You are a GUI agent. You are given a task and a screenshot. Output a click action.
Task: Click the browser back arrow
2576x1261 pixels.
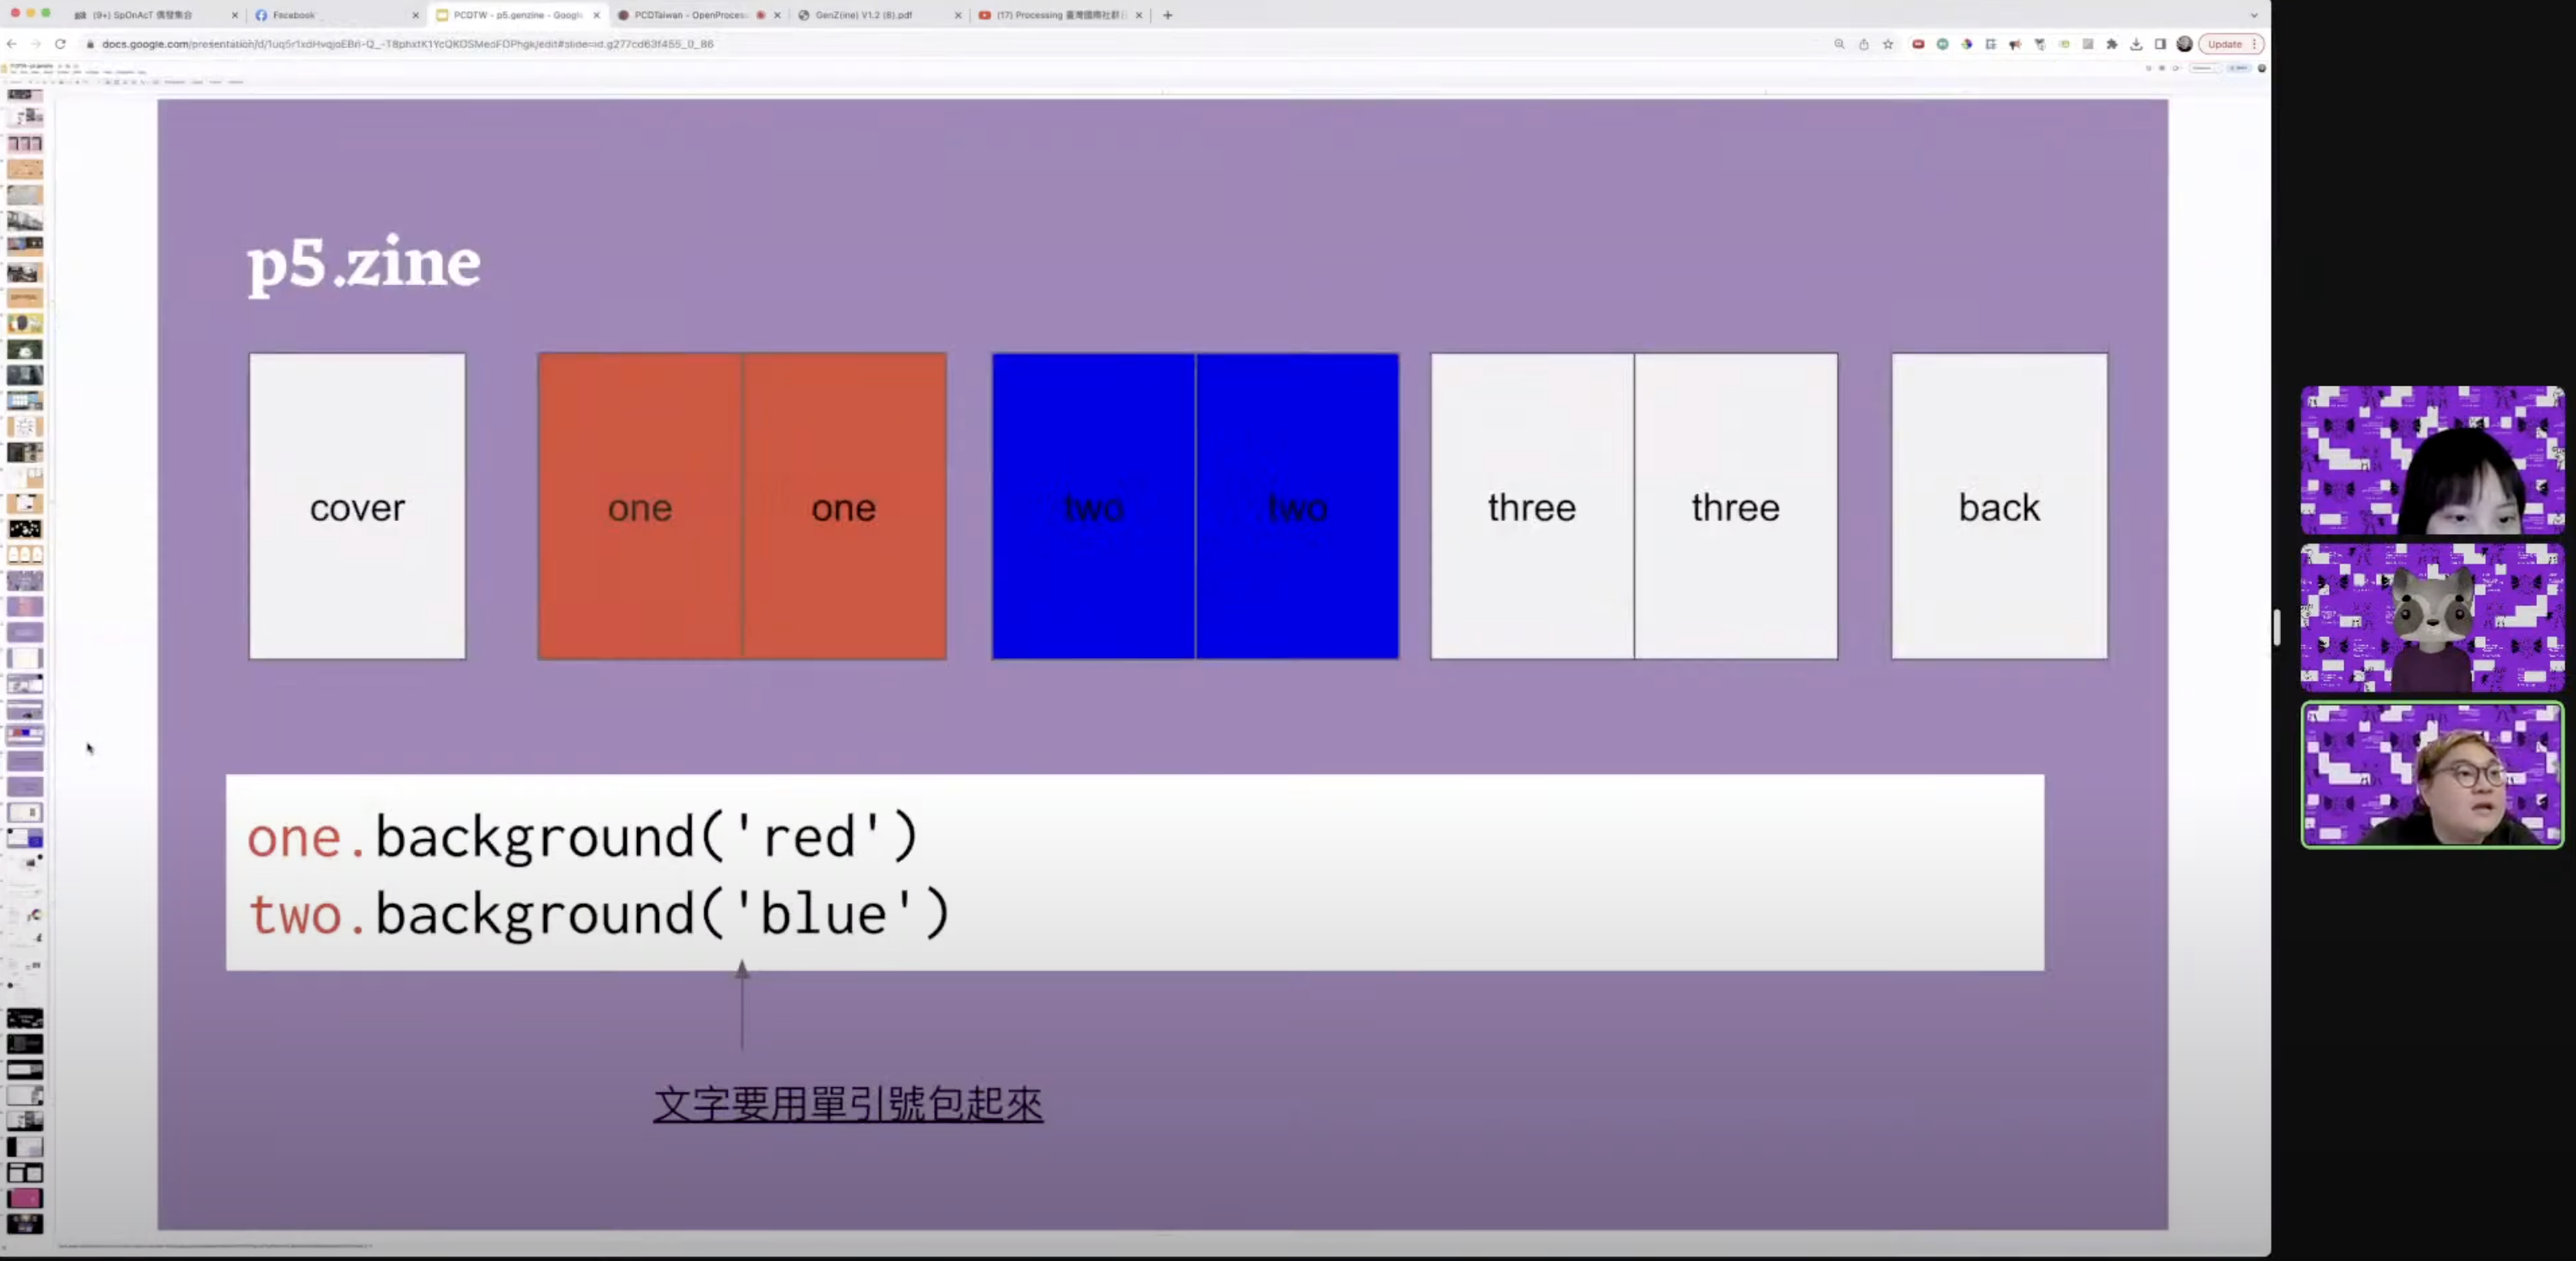click(12, 44)
